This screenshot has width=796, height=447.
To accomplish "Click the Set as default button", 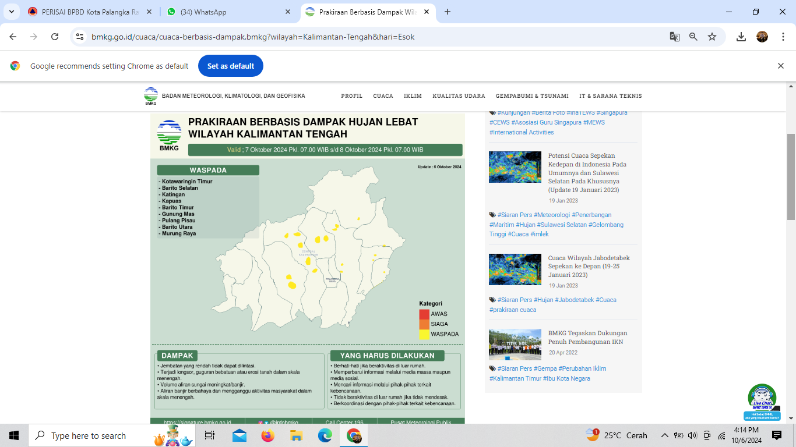I will [231, 66].
